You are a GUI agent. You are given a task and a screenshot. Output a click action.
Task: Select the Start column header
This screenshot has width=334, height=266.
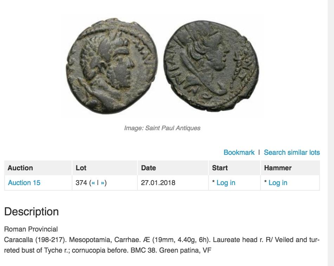tap(220, 168)
